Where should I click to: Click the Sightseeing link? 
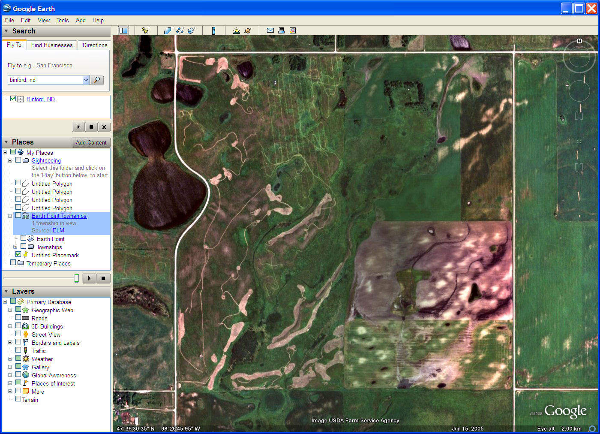pos(46,160)
